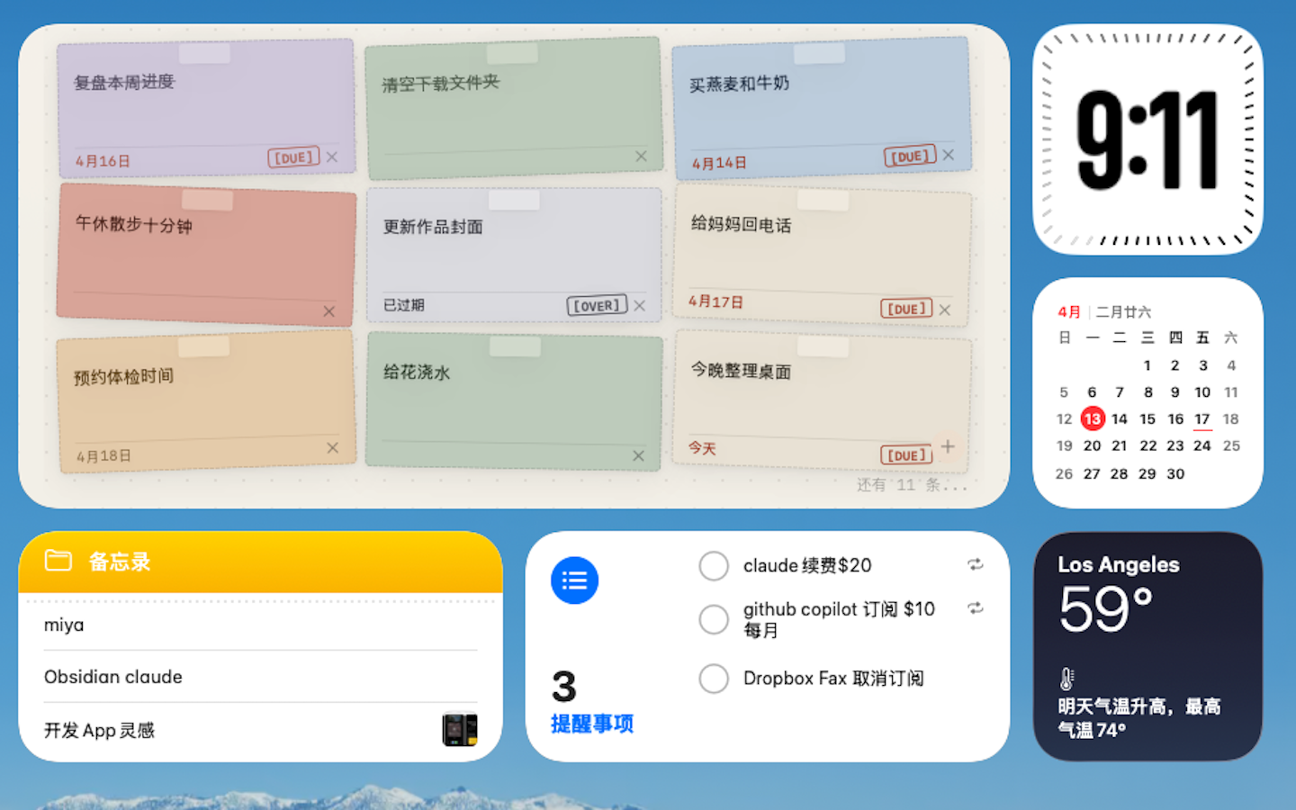Delete the 复盘本周进度 sticky note
This screenshot has height=810, width=1296.
(331, 157)
